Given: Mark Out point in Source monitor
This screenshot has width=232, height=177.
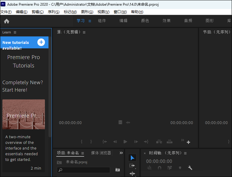Looking at the screenshot, I should pos(91,141).
